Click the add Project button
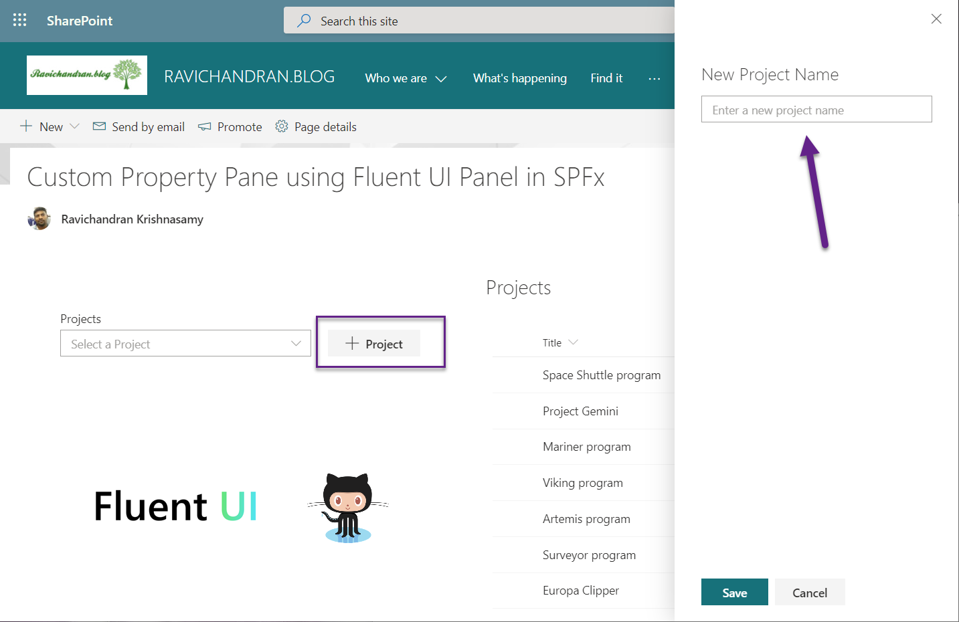The image size is (959, 622). 374,344
